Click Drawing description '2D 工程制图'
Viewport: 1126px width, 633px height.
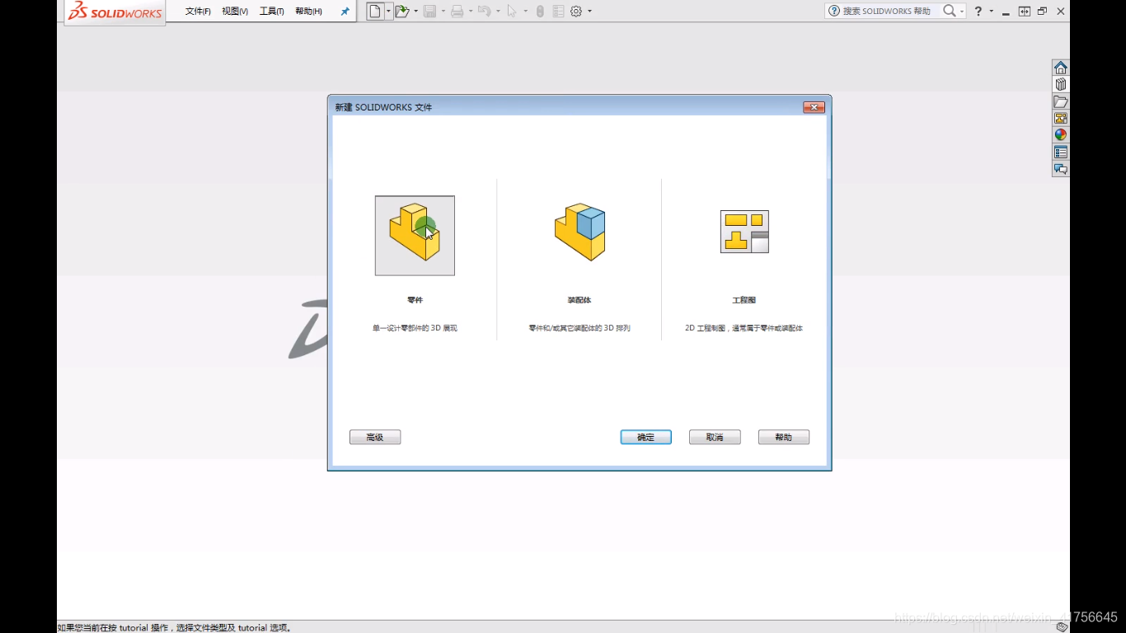708,328
